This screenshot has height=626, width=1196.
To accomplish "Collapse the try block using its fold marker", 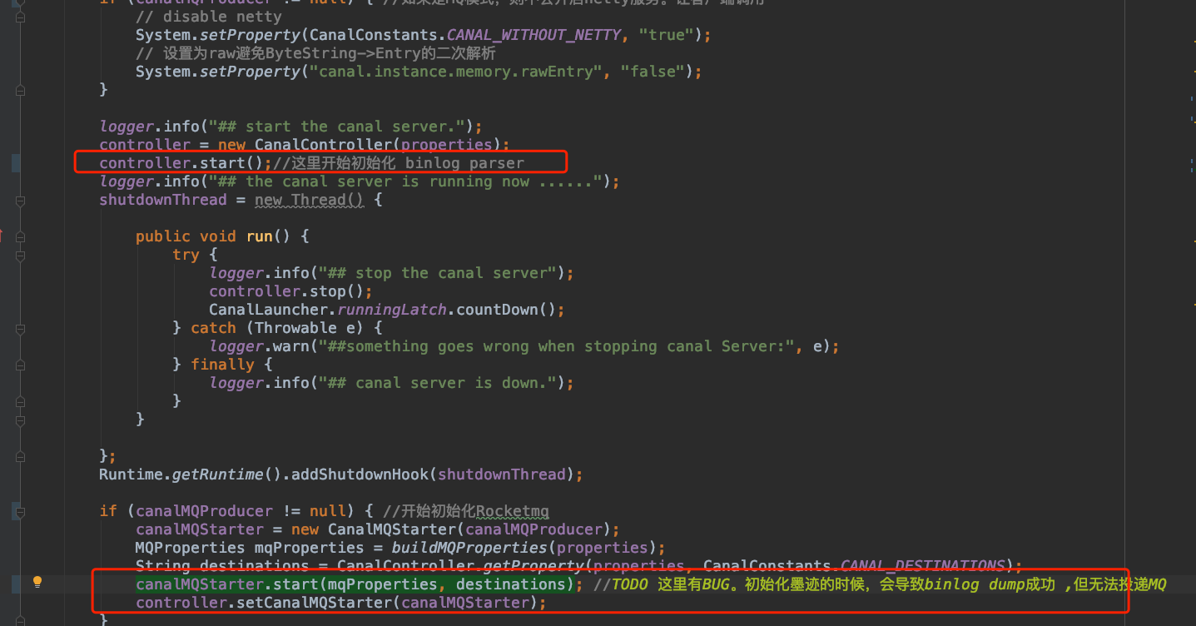I will (x=19, y=255).
